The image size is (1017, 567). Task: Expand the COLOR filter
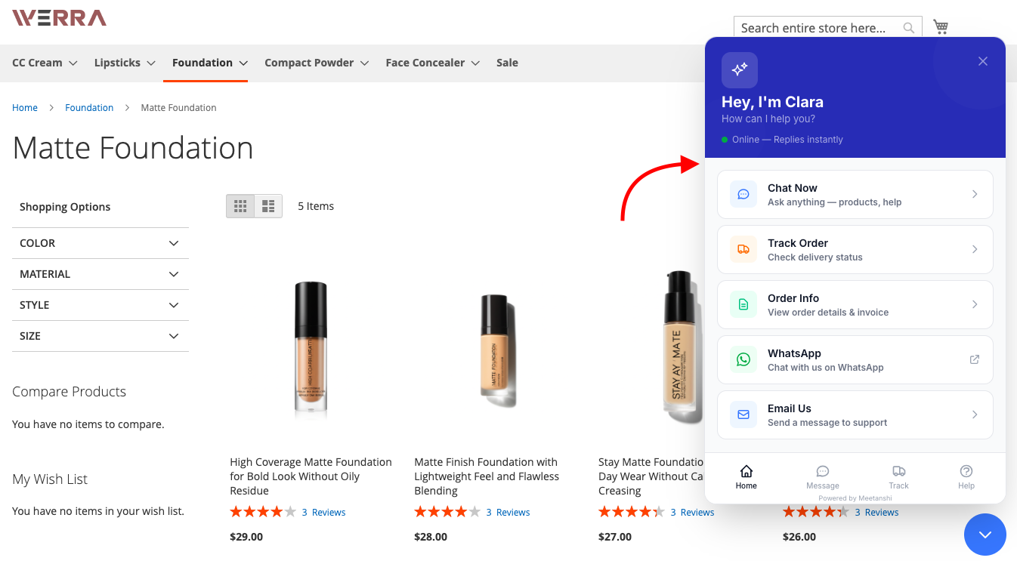tap(100, 243)
